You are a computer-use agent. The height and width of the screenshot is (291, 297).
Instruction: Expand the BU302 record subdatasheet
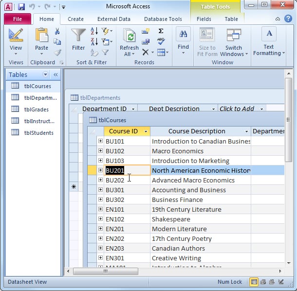click(101, 200)
